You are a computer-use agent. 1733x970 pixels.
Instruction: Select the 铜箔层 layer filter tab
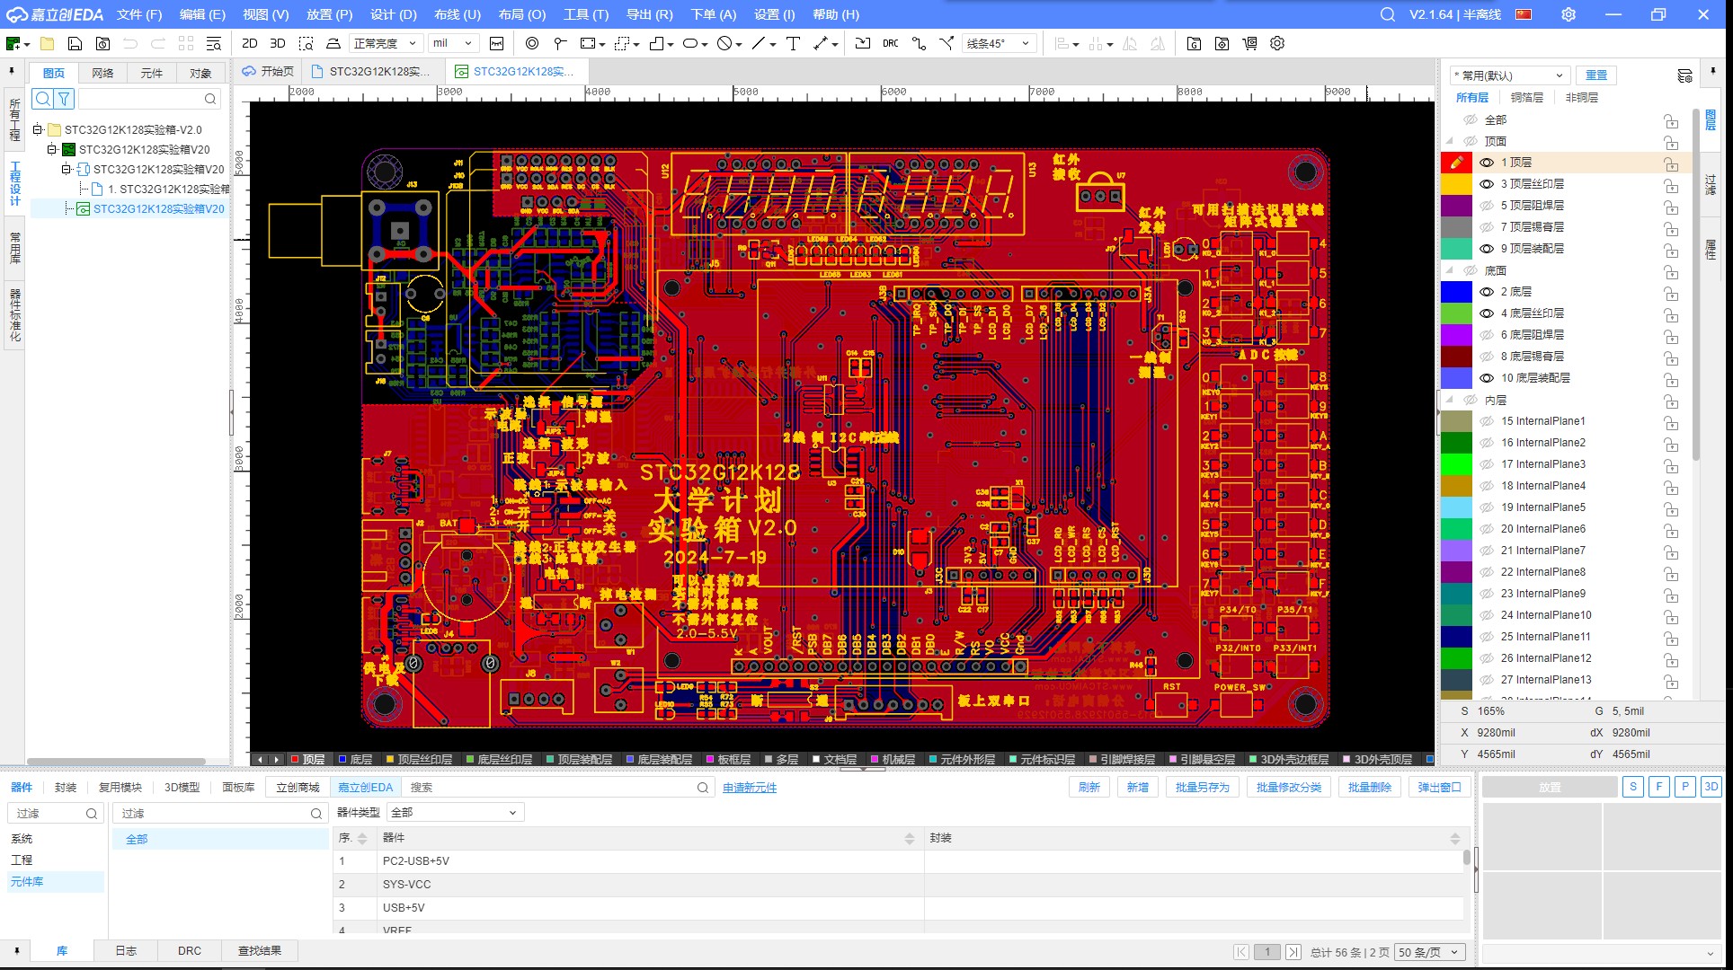(1526, 98)
